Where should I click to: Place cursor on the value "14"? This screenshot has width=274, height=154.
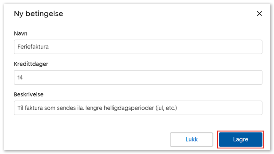click(x=21, y=77)
